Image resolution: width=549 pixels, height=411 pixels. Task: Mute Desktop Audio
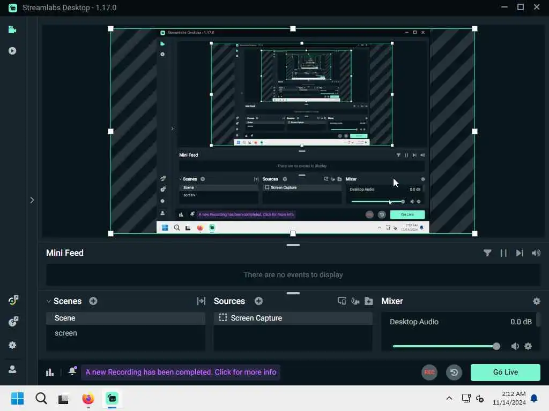(515, 346)
